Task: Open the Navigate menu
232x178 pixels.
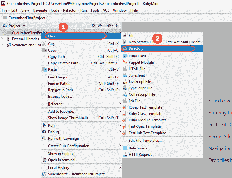Action: click(x=40, y=10)
